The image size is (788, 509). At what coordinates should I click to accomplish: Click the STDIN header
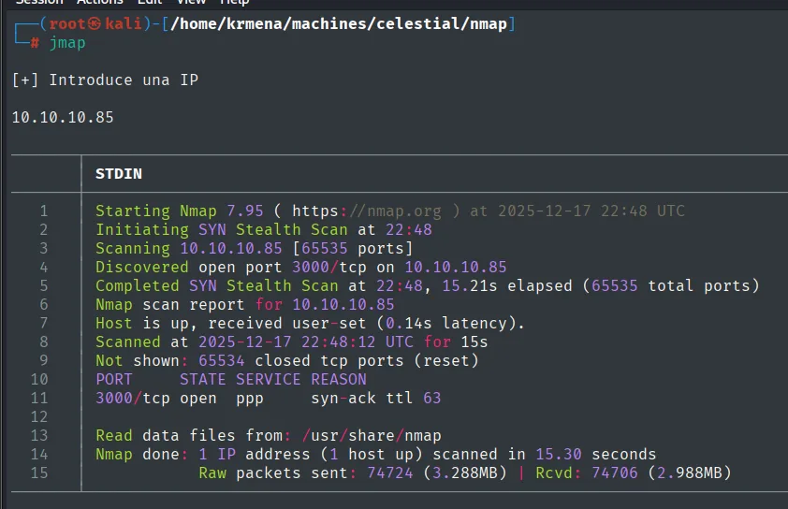(119, 174)
